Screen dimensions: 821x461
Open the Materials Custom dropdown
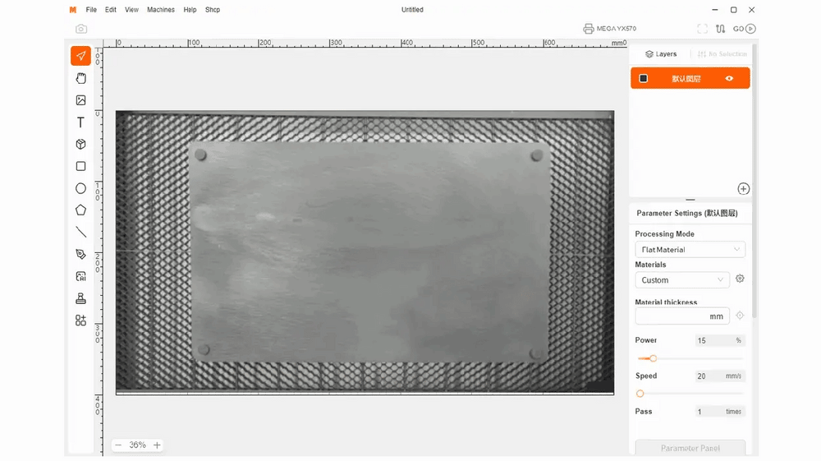tap(682, 280)
